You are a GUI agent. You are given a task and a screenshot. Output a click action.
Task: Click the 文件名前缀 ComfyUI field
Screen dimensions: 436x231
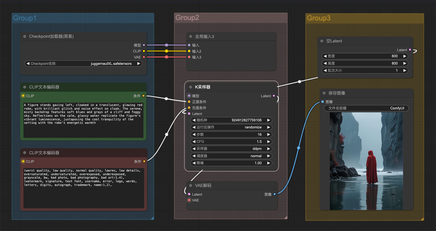click(x=366, y=108)
